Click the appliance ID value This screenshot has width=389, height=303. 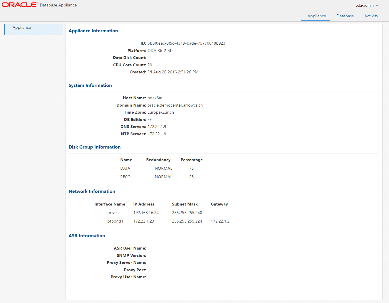click(x=186, y=43)
